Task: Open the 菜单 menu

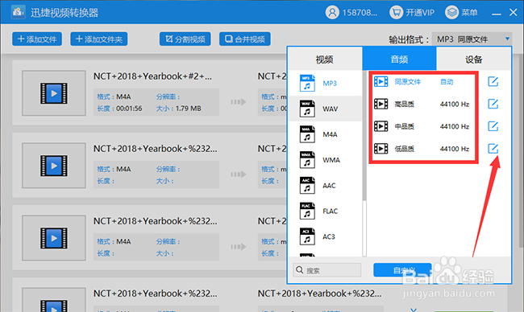Action: tap(461, 13)
